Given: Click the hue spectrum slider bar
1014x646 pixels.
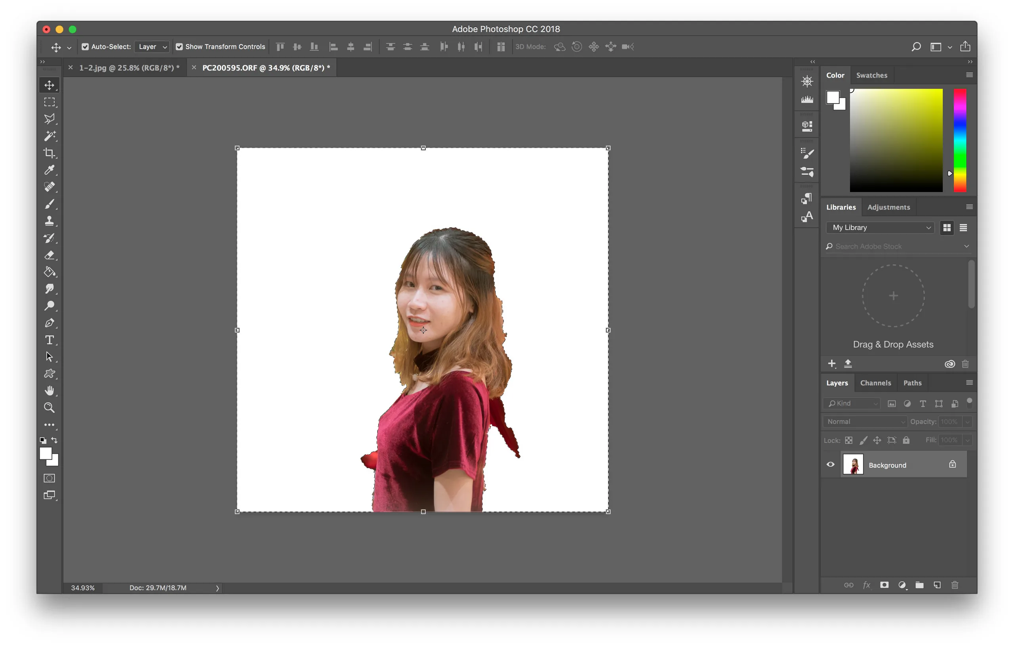Looking at the screenshot, I should point(959,140).
